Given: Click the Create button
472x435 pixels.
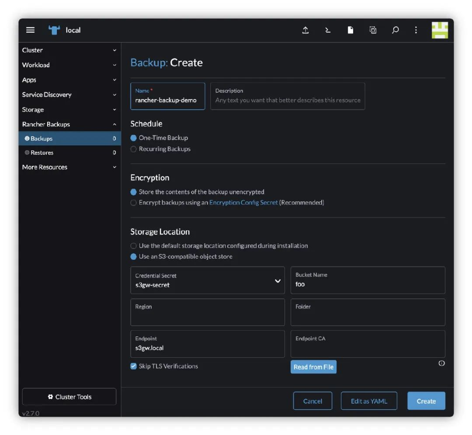Looking at the screenshot, I should pyautogui.click(x=426, y=400).
